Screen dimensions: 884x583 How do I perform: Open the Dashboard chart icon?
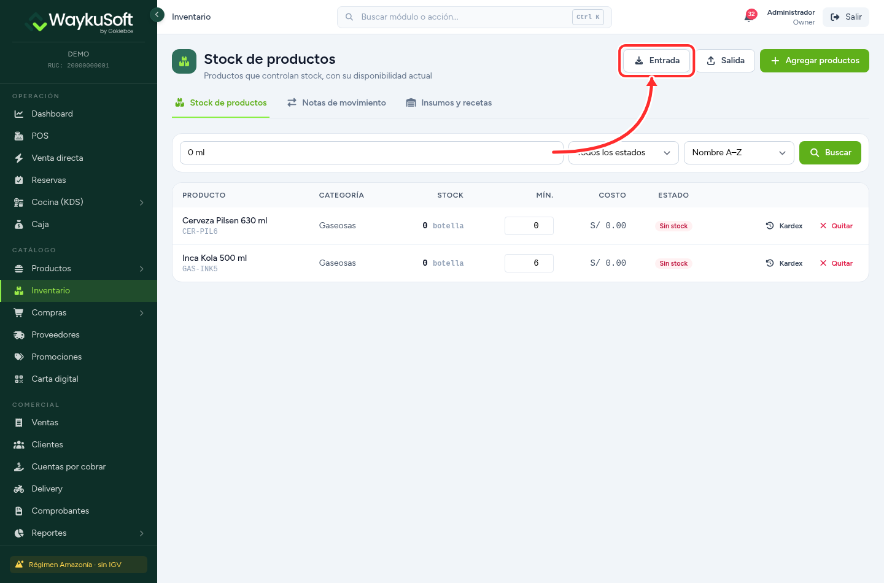[19, 114]
